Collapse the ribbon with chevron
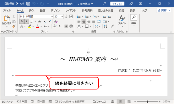This screenshot has width=174, height=104. 171,32
